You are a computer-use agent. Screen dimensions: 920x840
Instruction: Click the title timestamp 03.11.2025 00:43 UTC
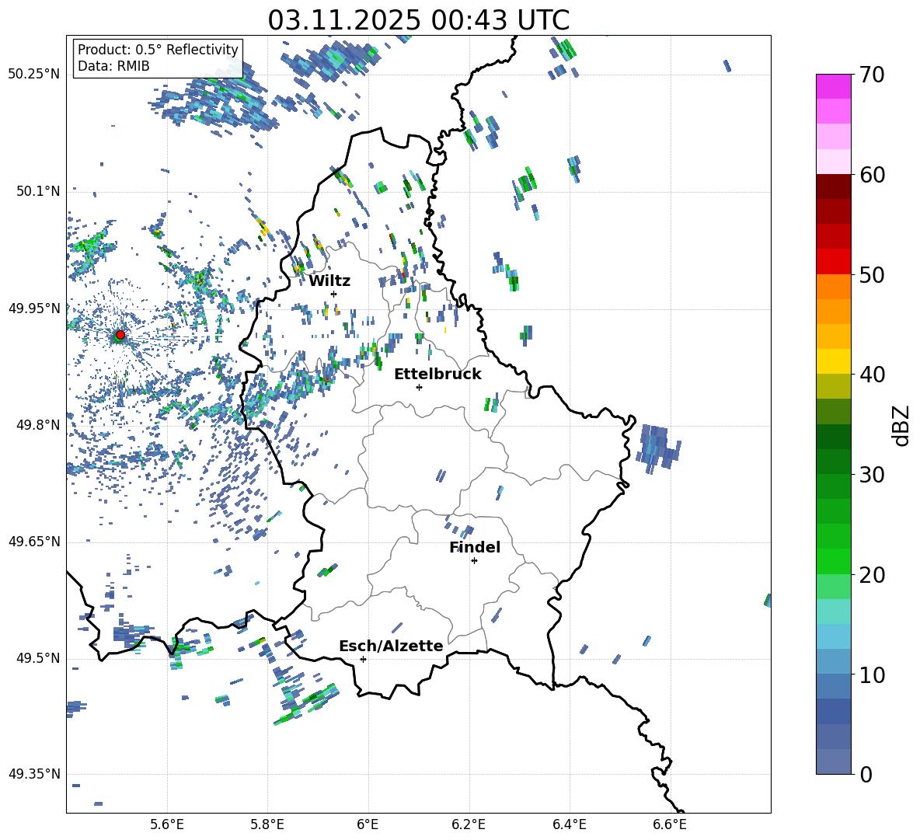(x=418, y=20)
